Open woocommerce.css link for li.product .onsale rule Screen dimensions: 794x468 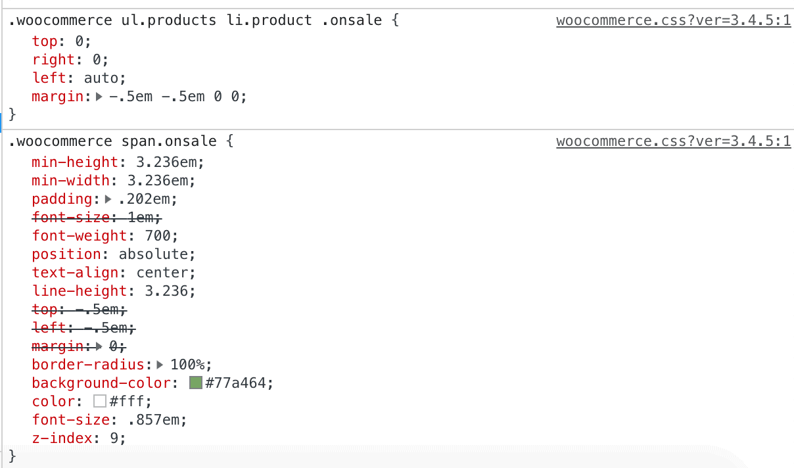pos(673,20)
